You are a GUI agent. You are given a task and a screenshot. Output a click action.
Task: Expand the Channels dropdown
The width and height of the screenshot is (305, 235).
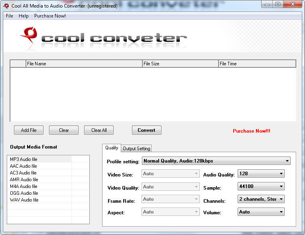[261, 199]
